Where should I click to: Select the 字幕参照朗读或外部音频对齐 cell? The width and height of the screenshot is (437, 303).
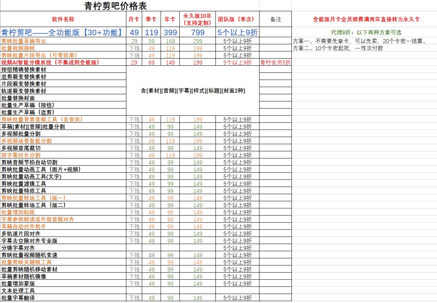click(63, 220)
